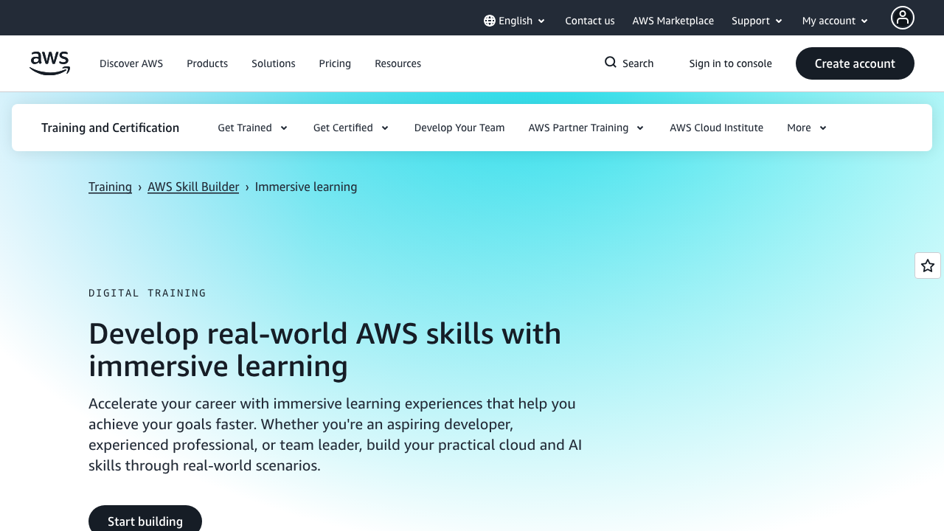The width and height of the screenshot is (944, 531).
Task: Expand the Get Trained menu
Action: click(x=253, y=128)
